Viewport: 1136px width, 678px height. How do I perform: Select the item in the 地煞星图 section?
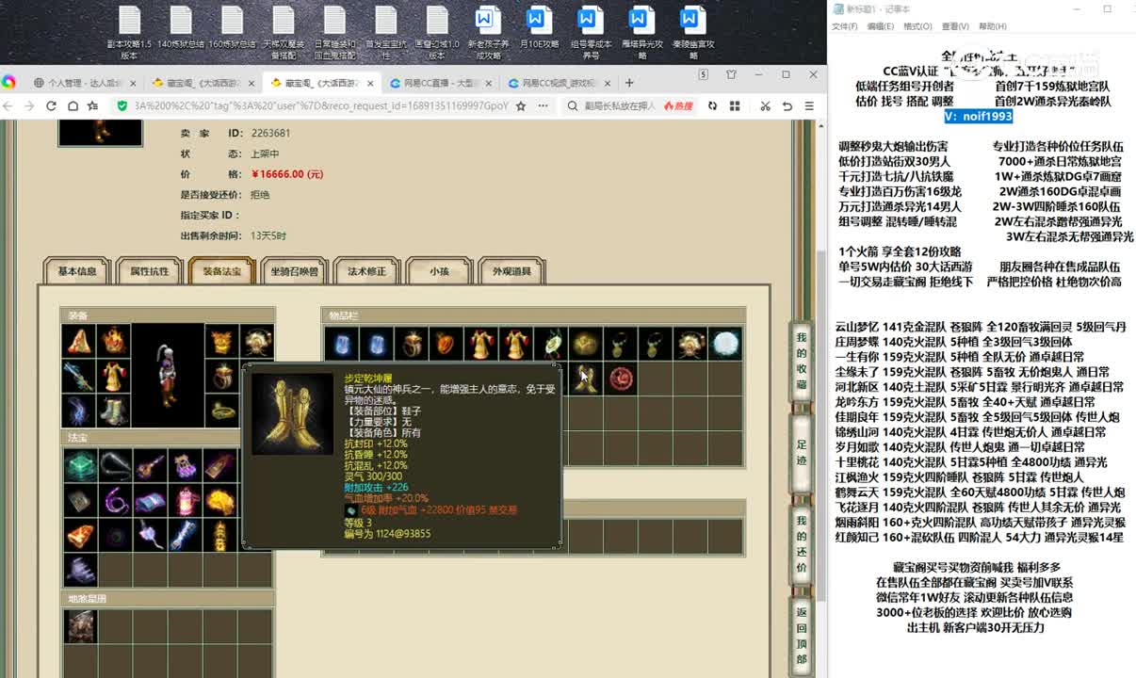[80, 626]
